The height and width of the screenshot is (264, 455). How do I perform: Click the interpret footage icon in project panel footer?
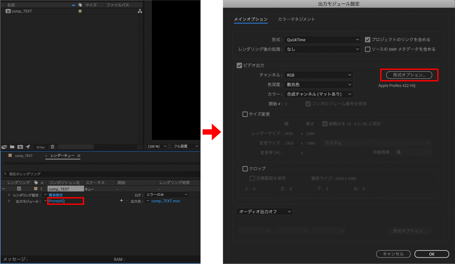point(4,147)
